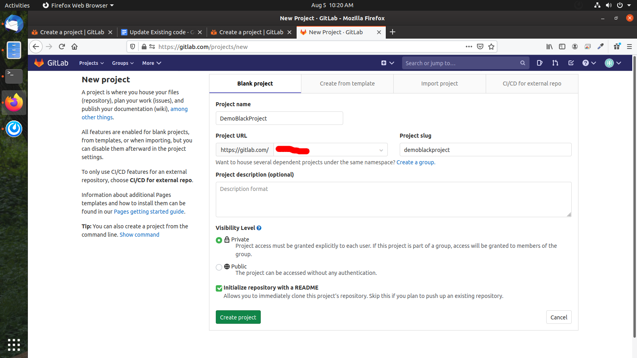This screenshot has width=637, height=358.
Task: Click the GitLab fox logo
Action: point(39,63)
